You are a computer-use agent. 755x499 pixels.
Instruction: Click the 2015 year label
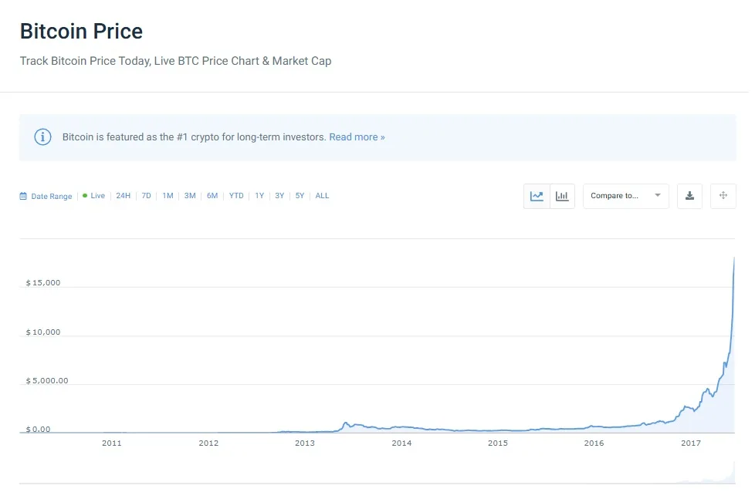pos(498,443)
